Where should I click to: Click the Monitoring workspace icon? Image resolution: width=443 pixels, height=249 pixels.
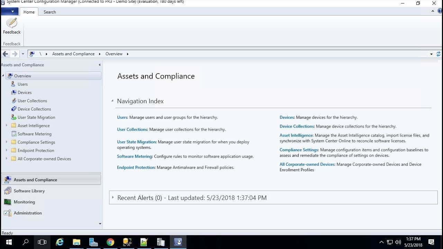tap(8, 202)
